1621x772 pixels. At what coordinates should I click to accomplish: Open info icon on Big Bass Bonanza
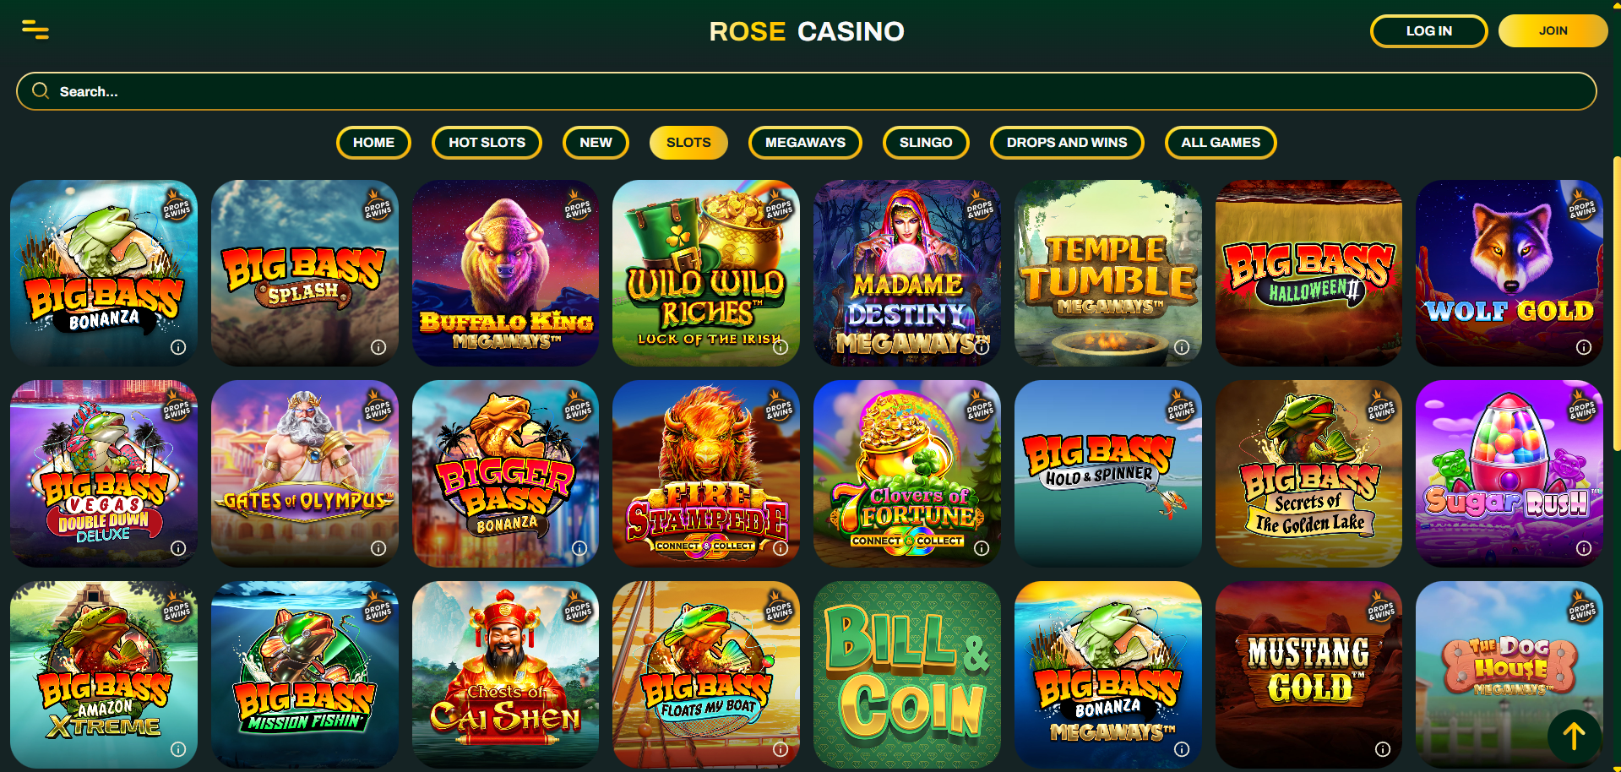[x=178, y=347]
